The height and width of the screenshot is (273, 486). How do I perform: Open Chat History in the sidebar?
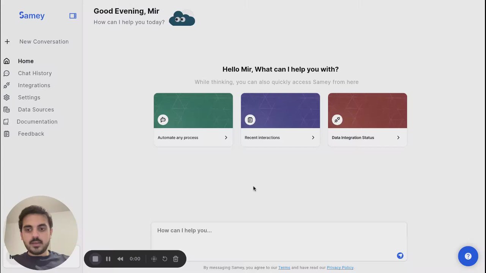[x=35, y=73]
